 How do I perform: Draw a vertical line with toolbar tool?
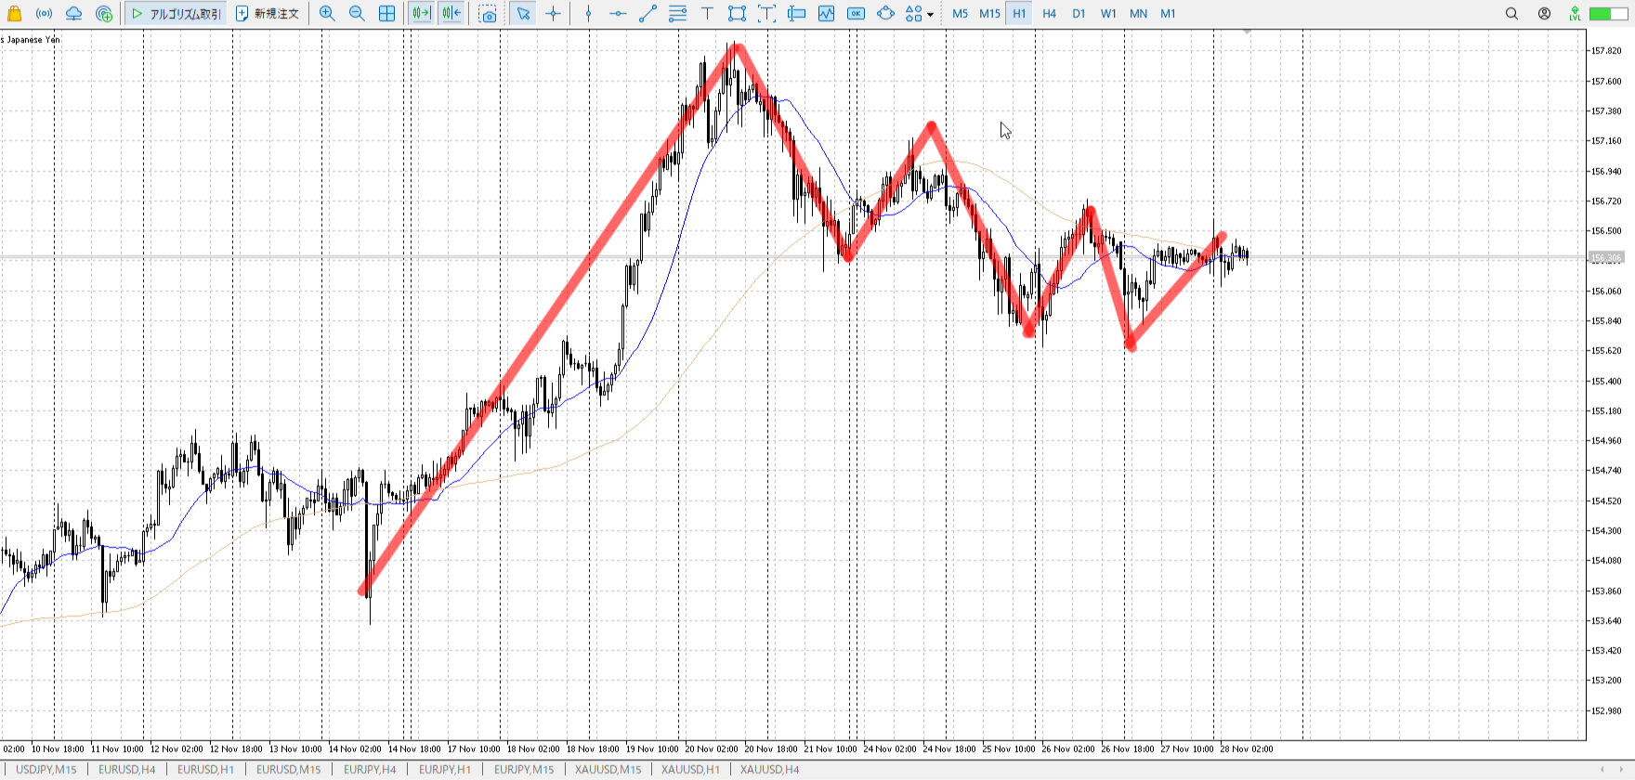click(588, 13)
